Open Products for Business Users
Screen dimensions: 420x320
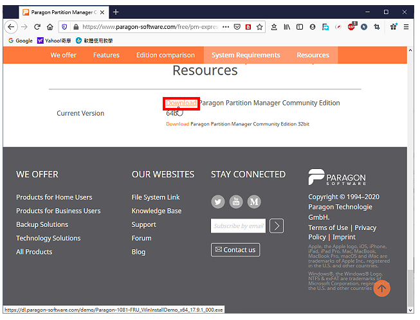(x=59, y=211)
